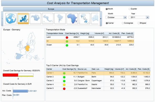Click the Carrier column header

click(x=54, y=69)
